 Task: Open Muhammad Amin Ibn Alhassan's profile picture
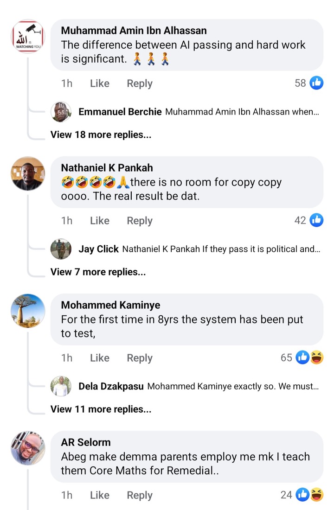[28, 37]
